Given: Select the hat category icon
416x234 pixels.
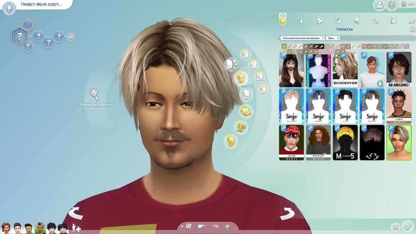Looking at the screenshot, I should (245, 111).
